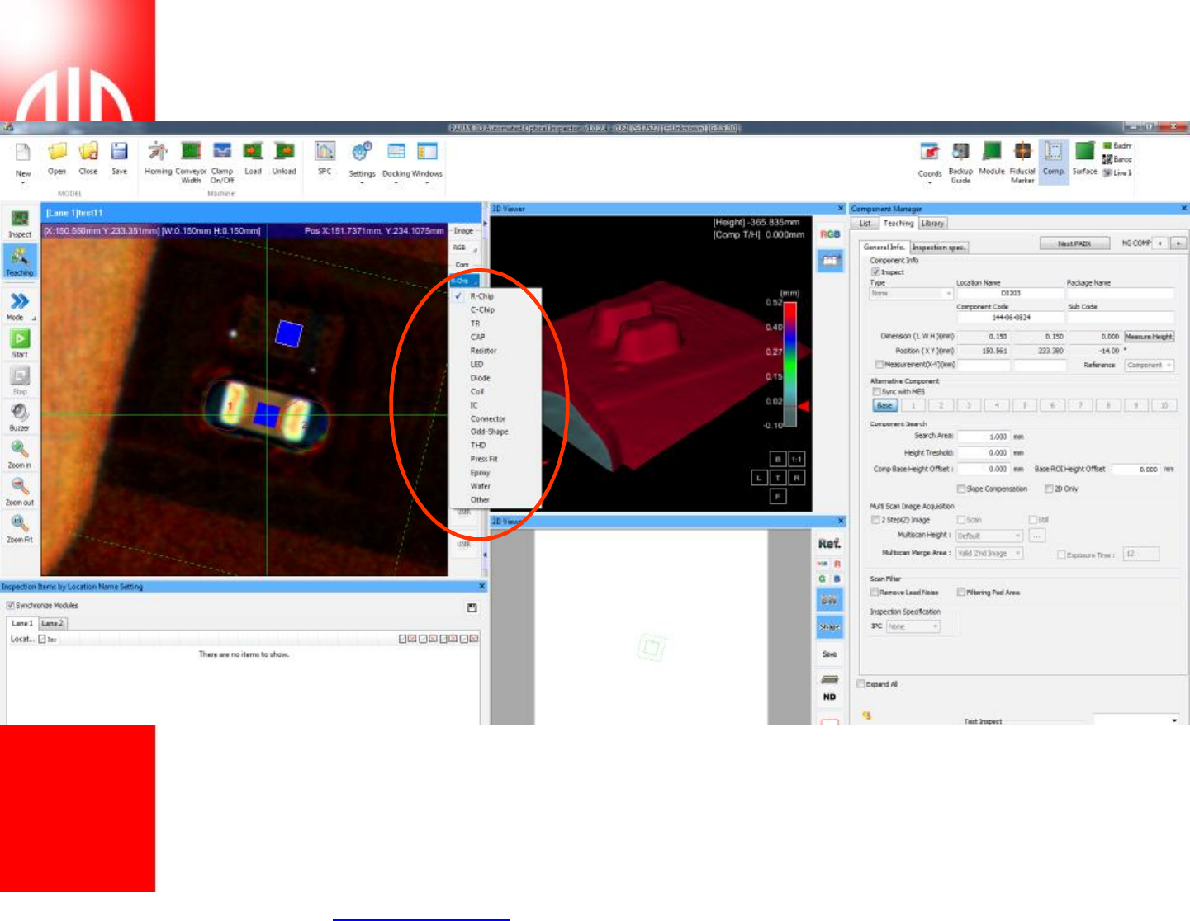This screenshot has height=921, width=1190.
Task: Click the Close model folder icon
Action: pyautogui.click(x=88, y=152)
